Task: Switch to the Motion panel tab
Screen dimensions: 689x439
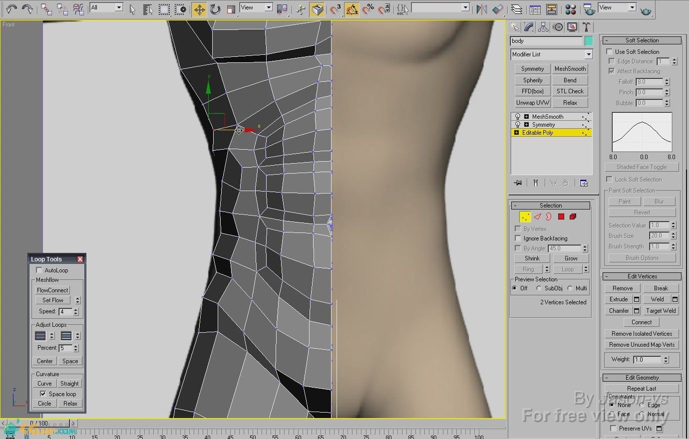Action: [558, 27]
